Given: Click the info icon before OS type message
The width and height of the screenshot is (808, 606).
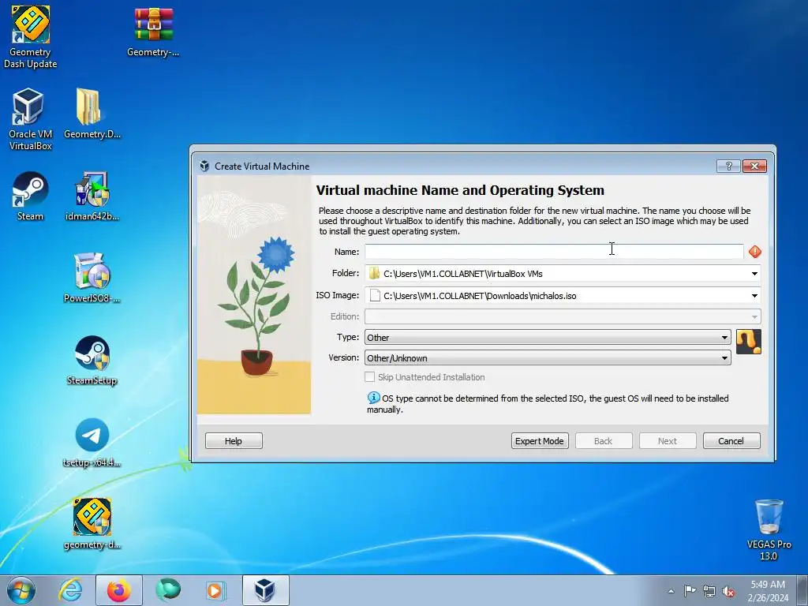Looking at the screenshot, I should pos(373,398).
